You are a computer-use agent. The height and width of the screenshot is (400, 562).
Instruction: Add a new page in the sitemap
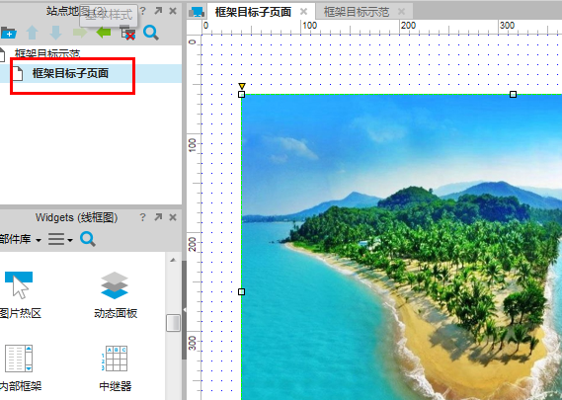8,33
